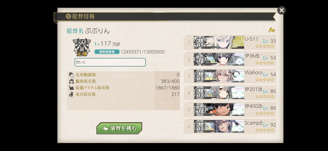The width and height of the screenshot is (328, 151).
Task: Click the 艦娘保有数 ship girl icon
Action: (71, 81)
